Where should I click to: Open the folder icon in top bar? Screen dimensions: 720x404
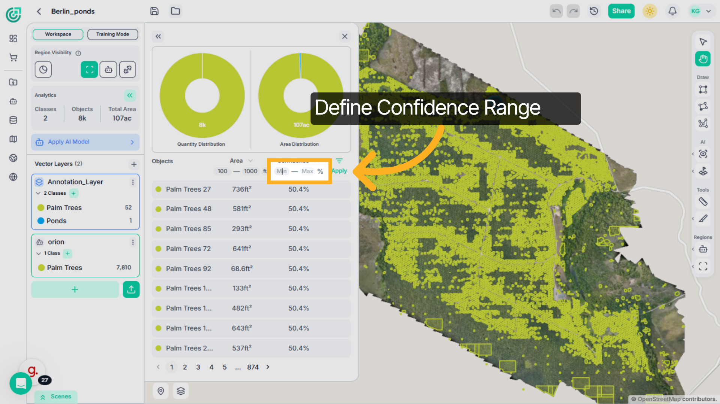tap(175, 11)
